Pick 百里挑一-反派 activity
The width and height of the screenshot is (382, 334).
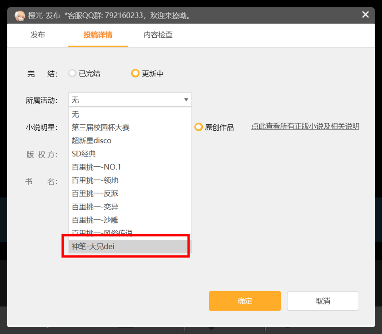pos(95,194)
